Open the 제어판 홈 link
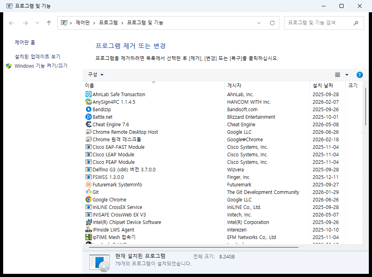Viewport: 372px width, 277px height. pyautogui.click(x=25, y=42)
